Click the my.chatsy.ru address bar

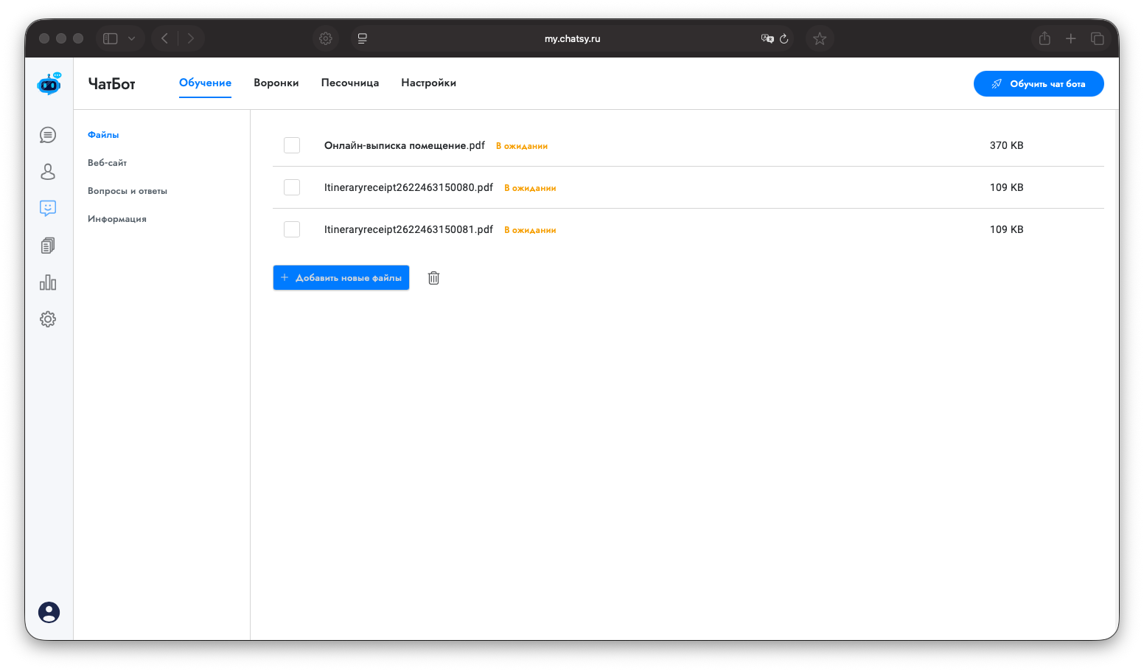pos(572,38)
